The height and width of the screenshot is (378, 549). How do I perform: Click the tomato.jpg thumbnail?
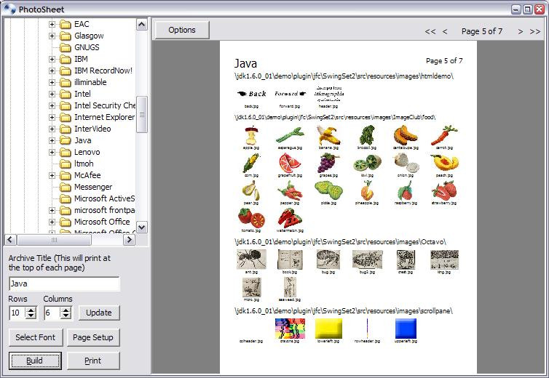click(x=251, y=219)
